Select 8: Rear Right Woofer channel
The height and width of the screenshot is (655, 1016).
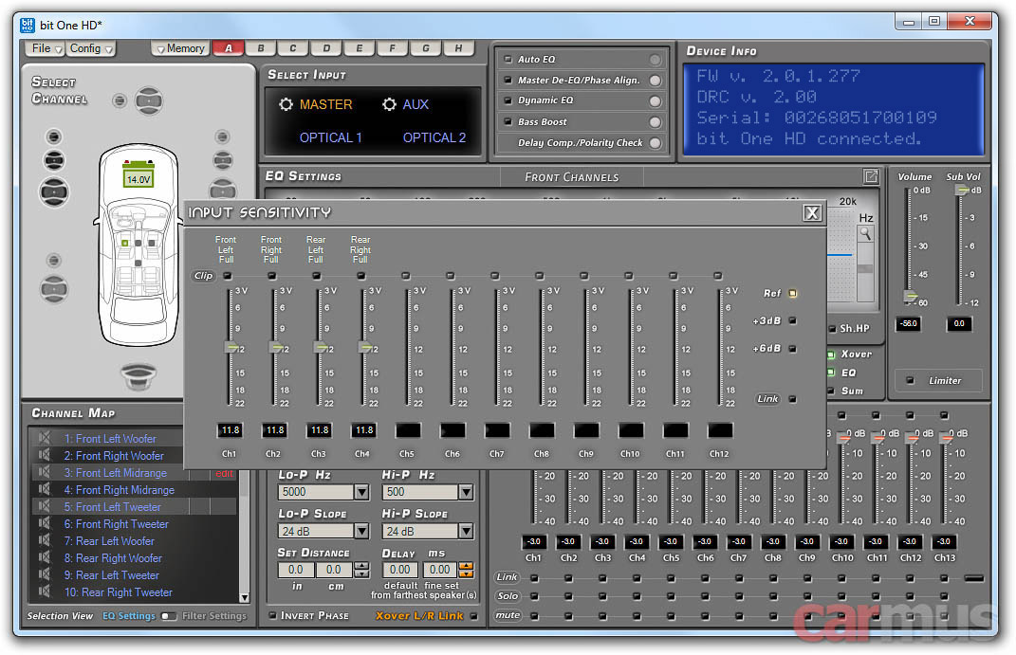click(113, 558)
